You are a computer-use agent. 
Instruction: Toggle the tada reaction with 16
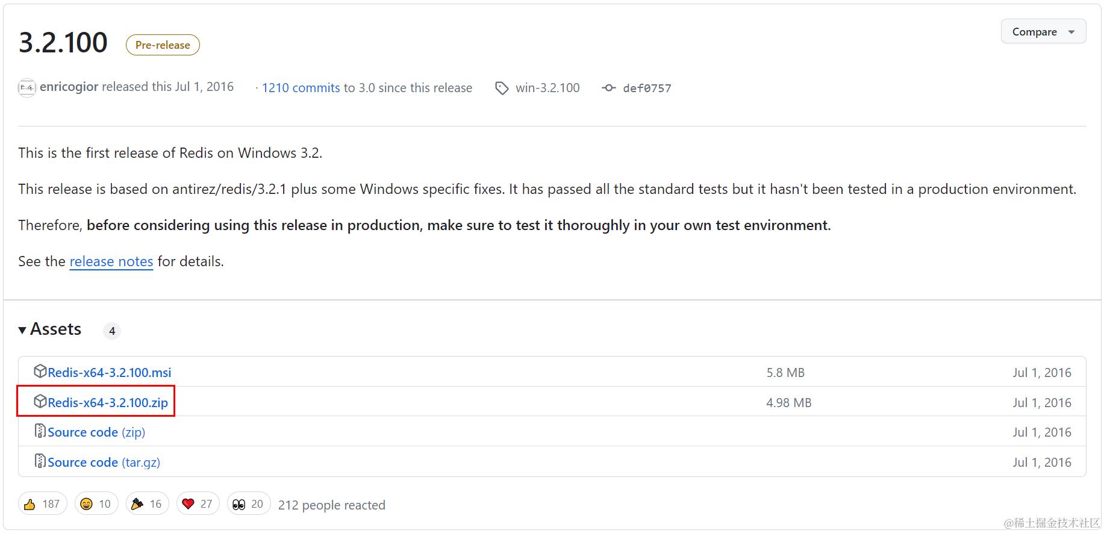click(147, 503)
